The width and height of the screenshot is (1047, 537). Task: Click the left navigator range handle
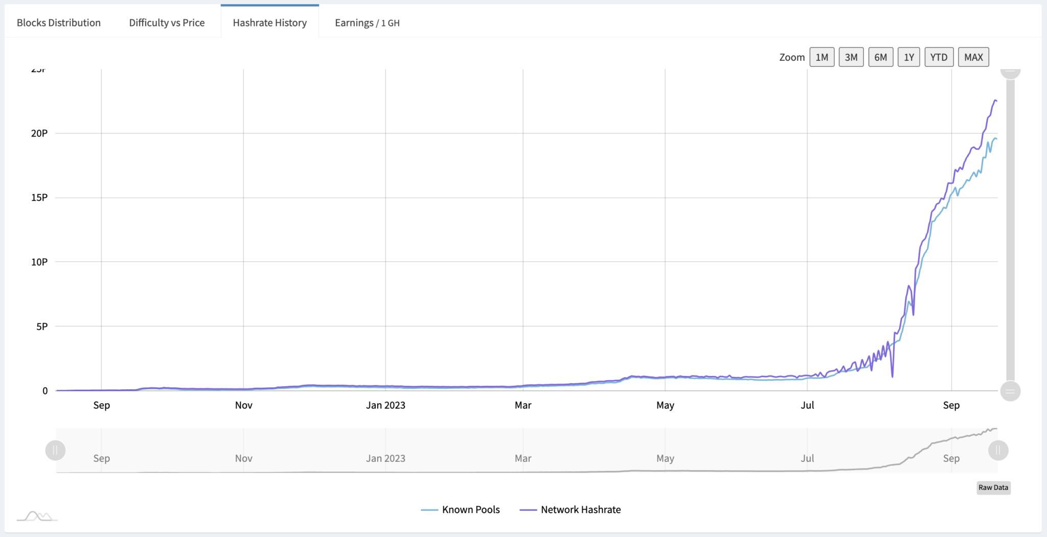(x=55, y=450)
